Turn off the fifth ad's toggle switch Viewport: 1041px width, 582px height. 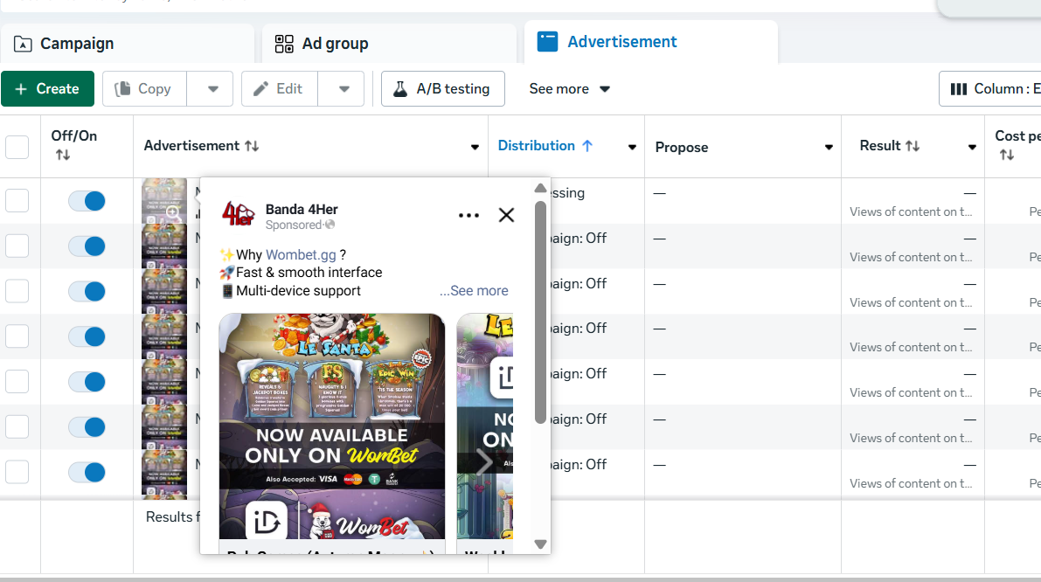87,382
